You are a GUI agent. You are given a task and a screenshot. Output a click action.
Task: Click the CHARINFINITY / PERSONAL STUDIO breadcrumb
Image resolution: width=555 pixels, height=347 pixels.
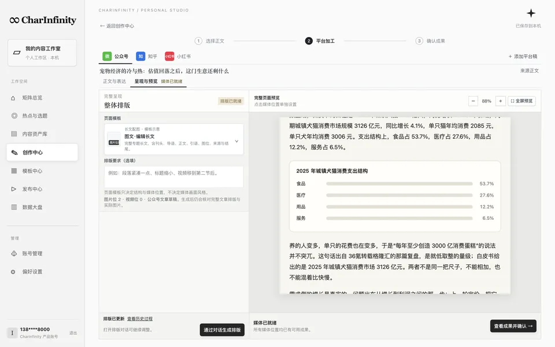[144, 10]
